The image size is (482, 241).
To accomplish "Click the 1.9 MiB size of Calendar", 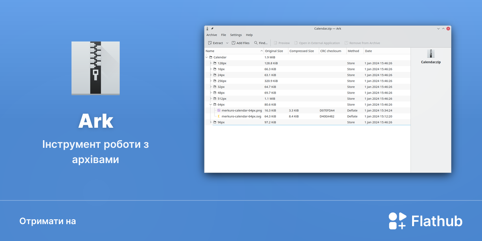I will click(x=270, y=57).
